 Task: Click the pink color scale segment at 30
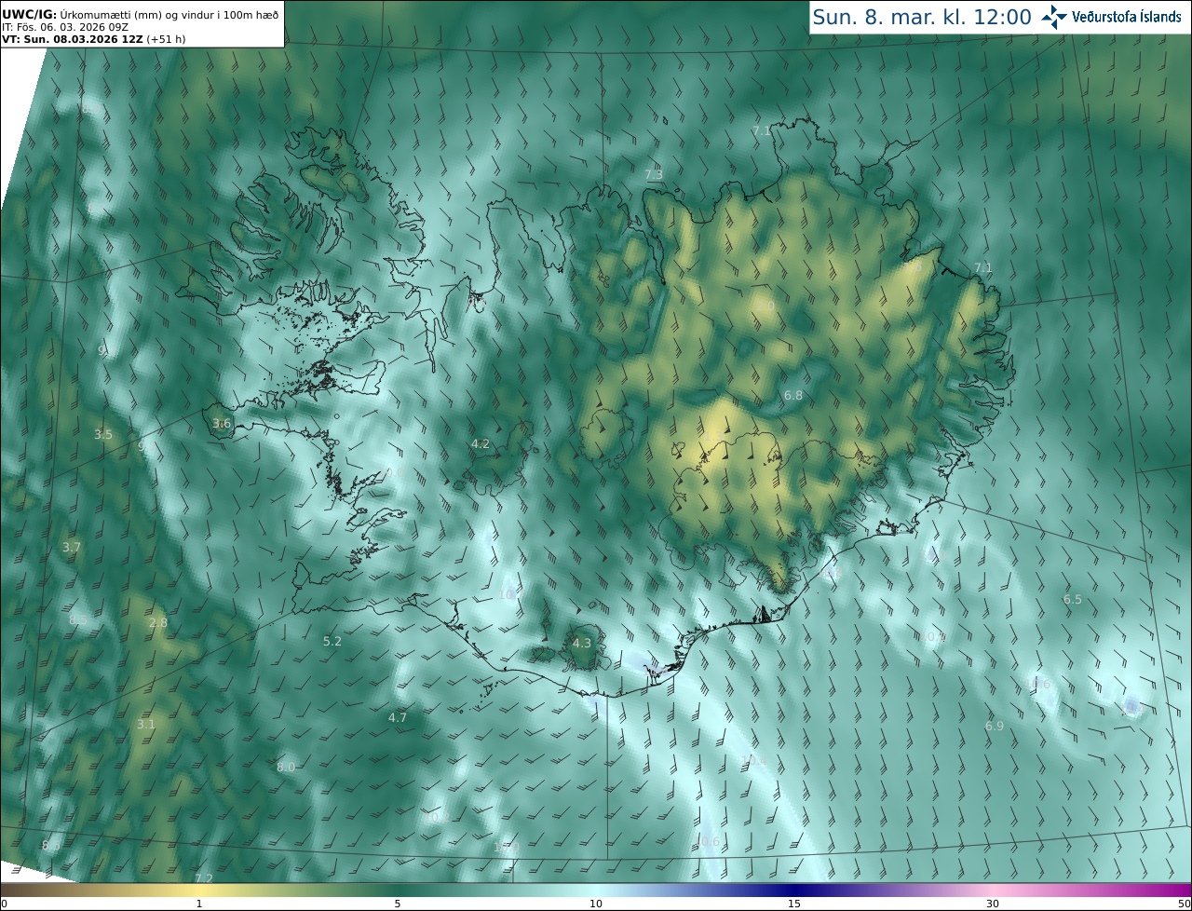pyautogui.click(x=993, y=891)
